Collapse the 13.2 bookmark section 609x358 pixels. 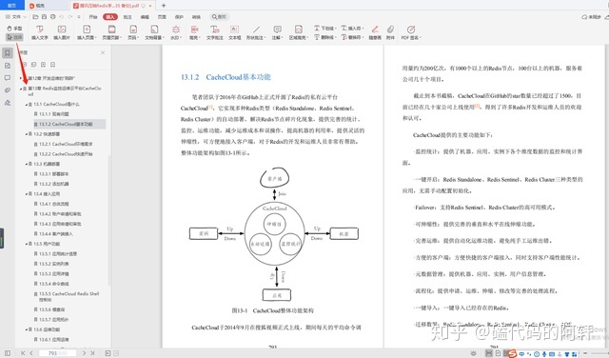pos(27,134)
